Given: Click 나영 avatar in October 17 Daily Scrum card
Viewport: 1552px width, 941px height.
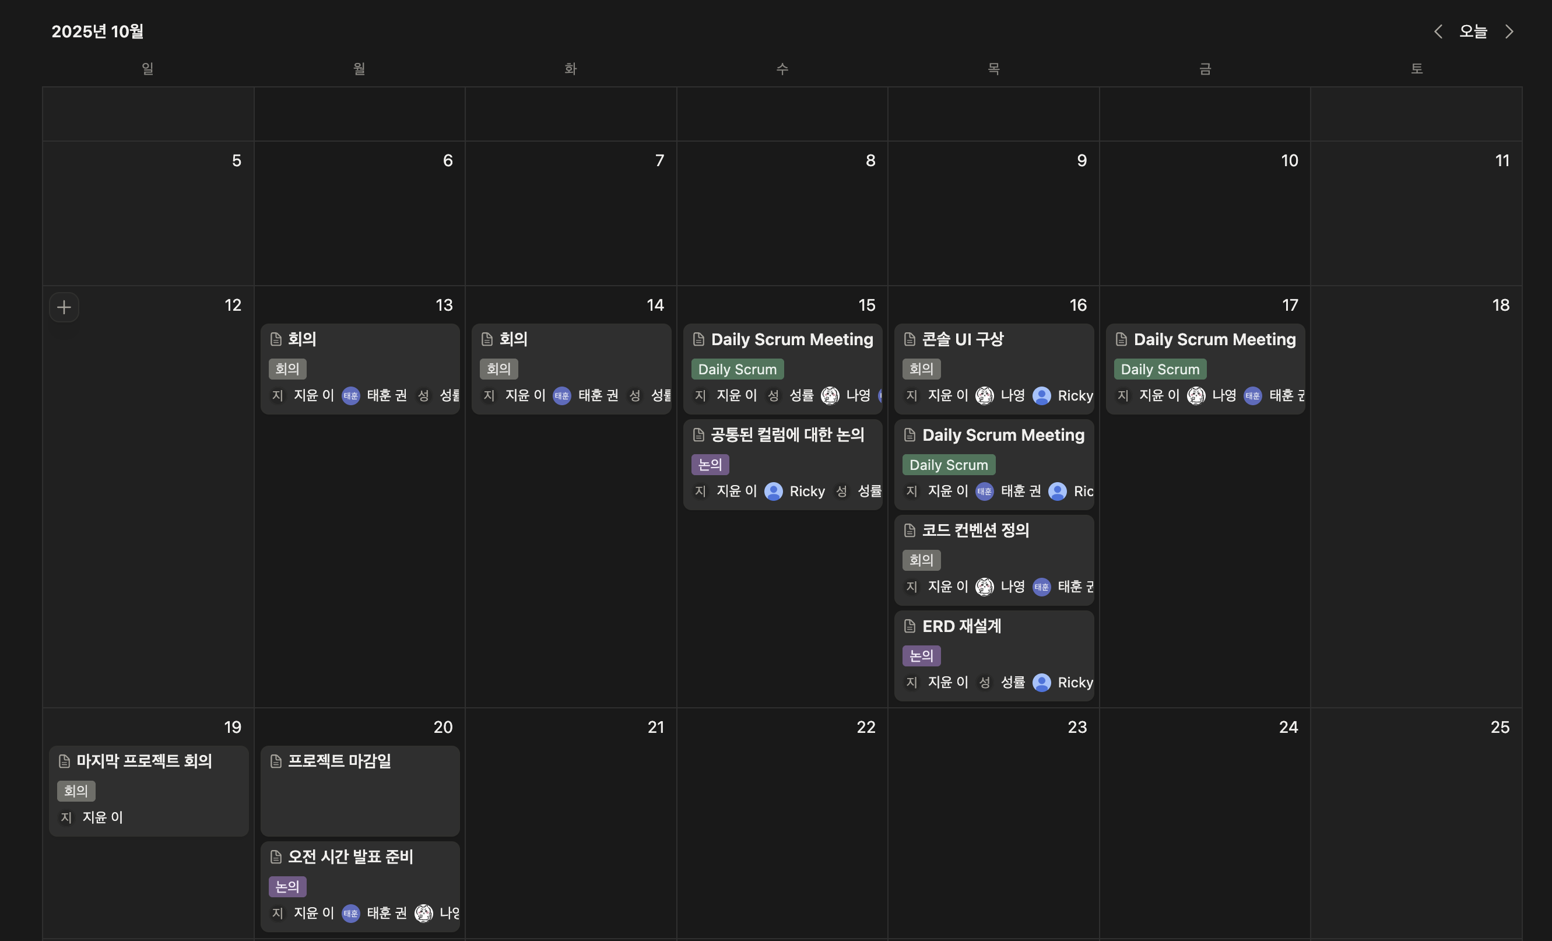Looking at the screenshot, I should (x=1196, y=395).
